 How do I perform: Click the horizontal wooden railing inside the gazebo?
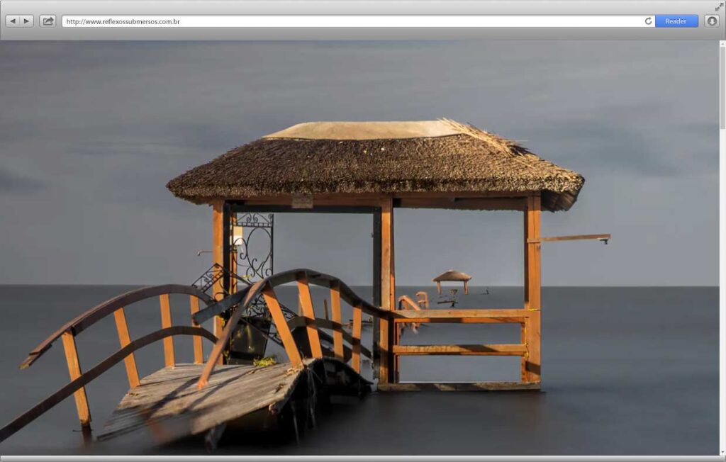(x=459, y=349)
